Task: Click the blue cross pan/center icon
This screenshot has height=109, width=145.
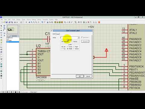Action: tap(29, 22)
